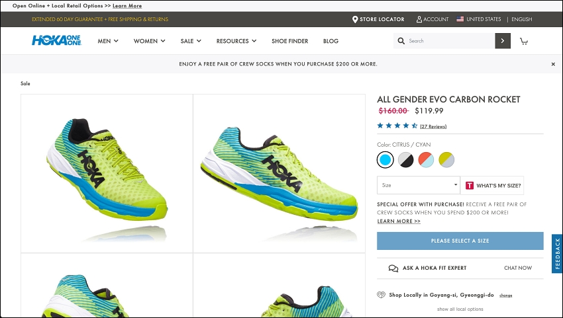The height and width of the screenshot is (318, 563).
Task: Click the heart shop-locally icon
Action: click(381, 295)
